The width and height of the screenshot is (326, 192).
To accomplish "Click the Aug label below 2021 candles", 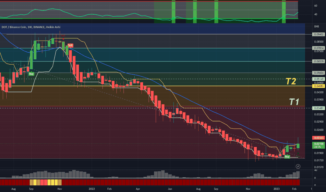I will pos(14,189).
